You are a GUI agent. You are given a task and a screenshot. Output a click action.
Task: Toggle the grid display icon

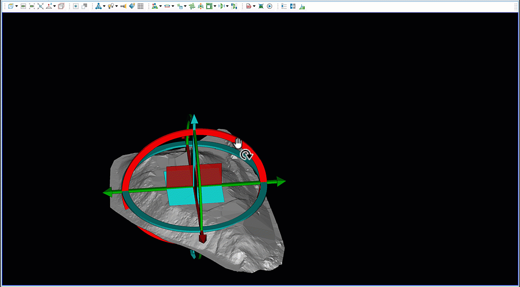click(x=141, y=6)
